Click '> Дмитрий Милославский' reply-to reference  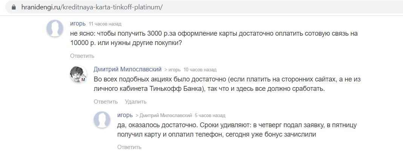coord(164,116)
